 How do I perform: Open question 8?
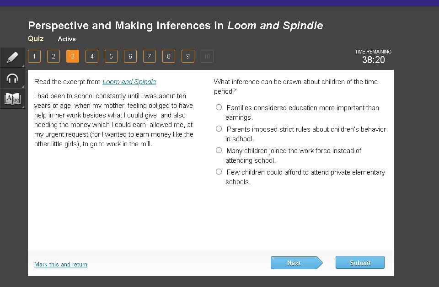169,56
